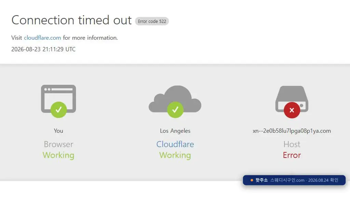Screen dimensions: 350x219
Task: Click the red X error badge
Action: point(292,110)
